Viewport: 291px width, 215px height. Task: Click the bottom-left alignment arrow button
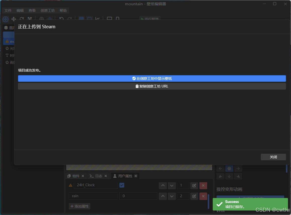point(221,176)
